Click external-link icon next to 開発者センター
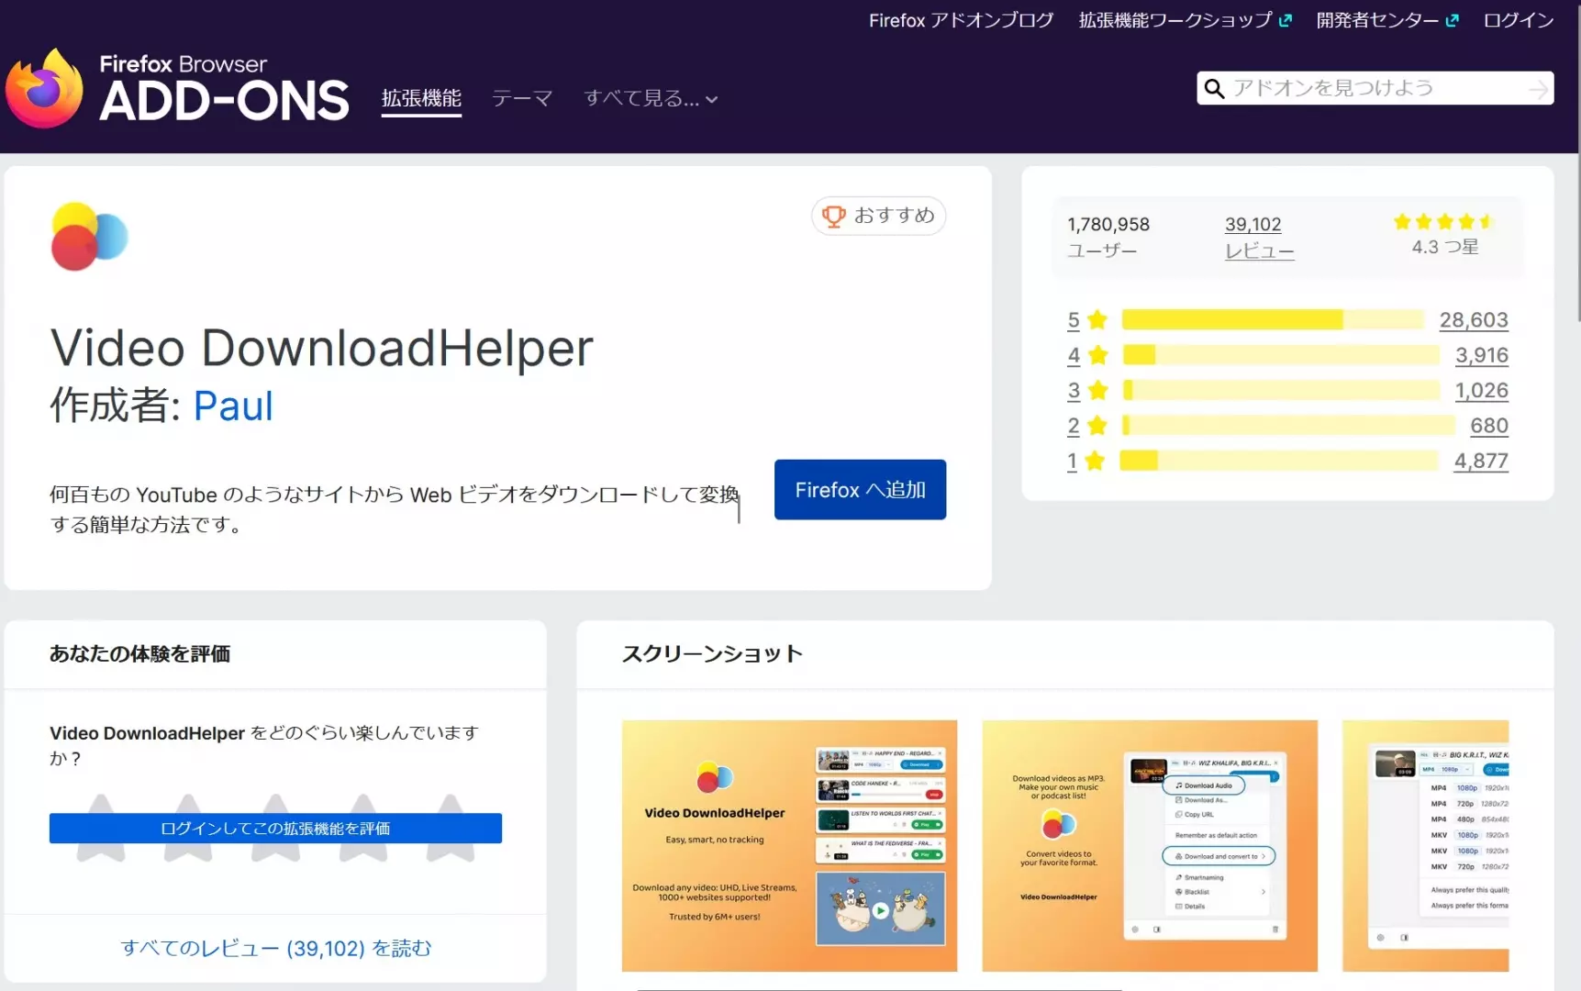This screenshot has width=1581, height=991. (1452, 20)
